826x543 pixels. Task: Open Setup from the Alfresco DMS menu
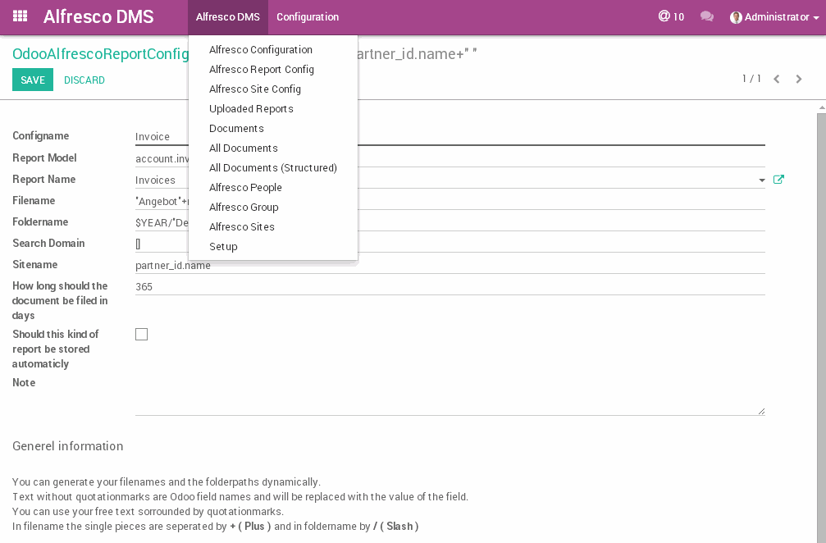pyautogui.click(x=223, y=246)
